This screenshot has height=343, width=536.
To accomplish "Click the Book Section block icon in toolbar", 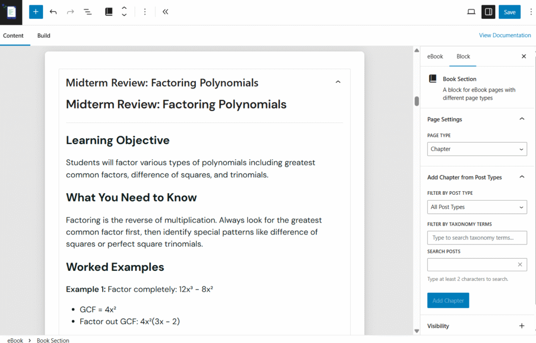I will point(109,12).
